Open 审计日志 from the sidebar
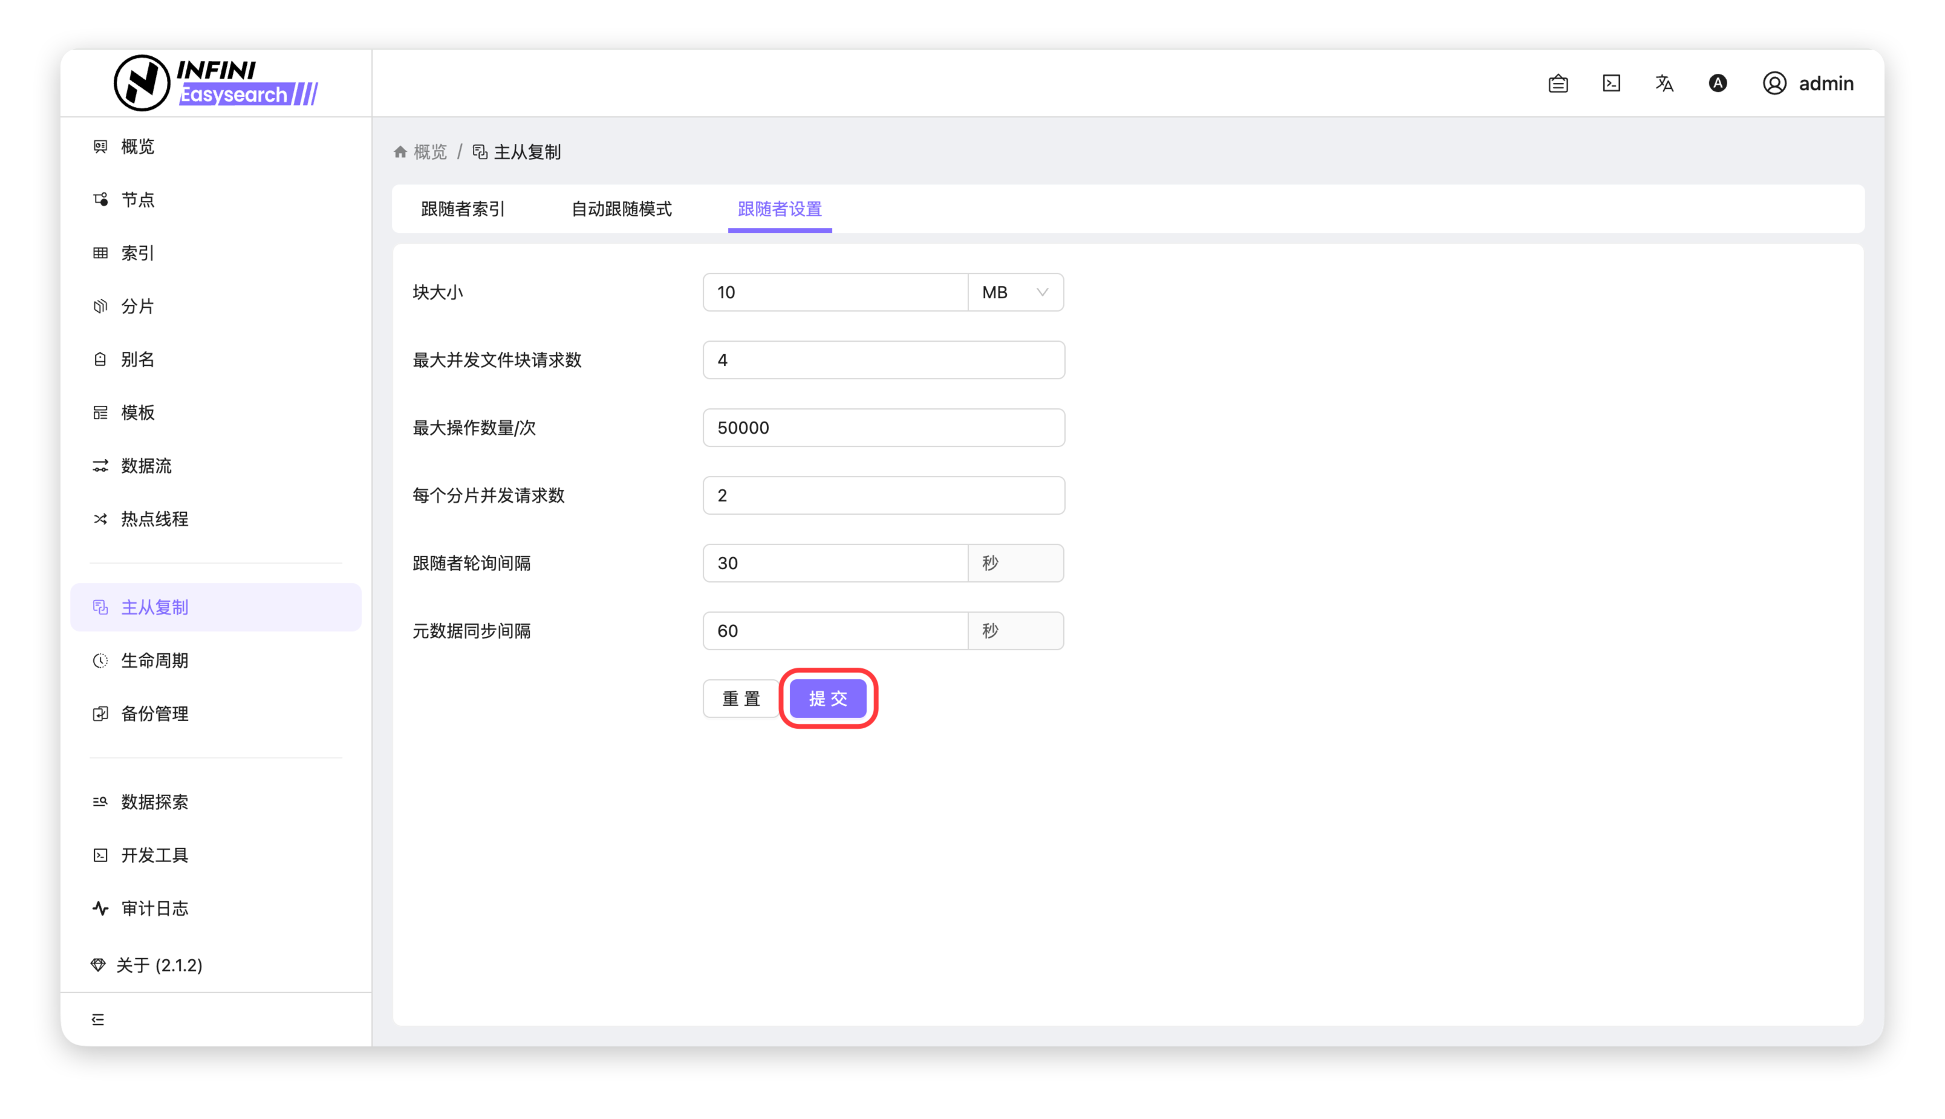 [154, 909]
